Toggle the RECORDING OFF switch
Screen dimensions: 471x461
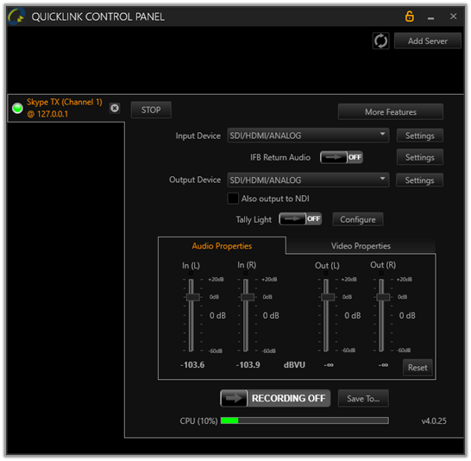point(275,399)
